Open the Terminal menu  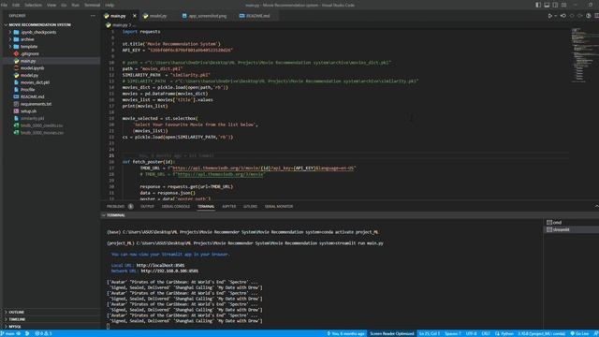pyautogui.click(x=92, y=5)
